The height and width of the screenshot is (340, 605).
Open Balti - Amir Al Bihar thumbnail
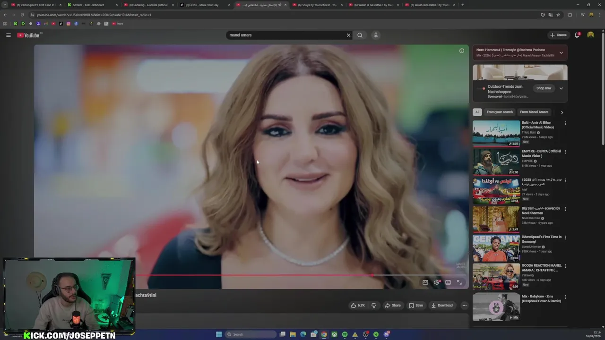(x=496, y=134)
